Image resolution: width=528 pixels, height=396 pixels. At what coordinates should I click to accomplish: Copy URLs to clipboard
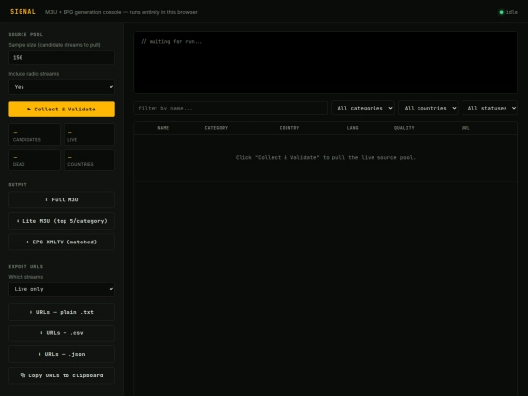tap(62, 375)
